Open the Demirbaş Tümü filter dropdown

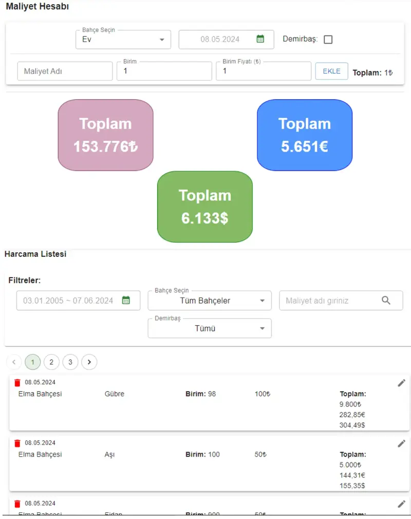click(209, 328)
